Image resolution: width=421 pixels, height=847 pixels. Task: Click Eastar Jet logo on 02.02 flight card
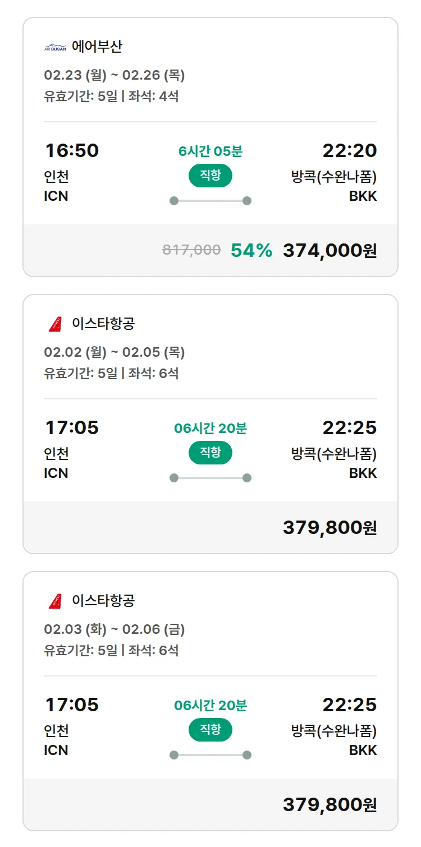(x=55, y=324)
